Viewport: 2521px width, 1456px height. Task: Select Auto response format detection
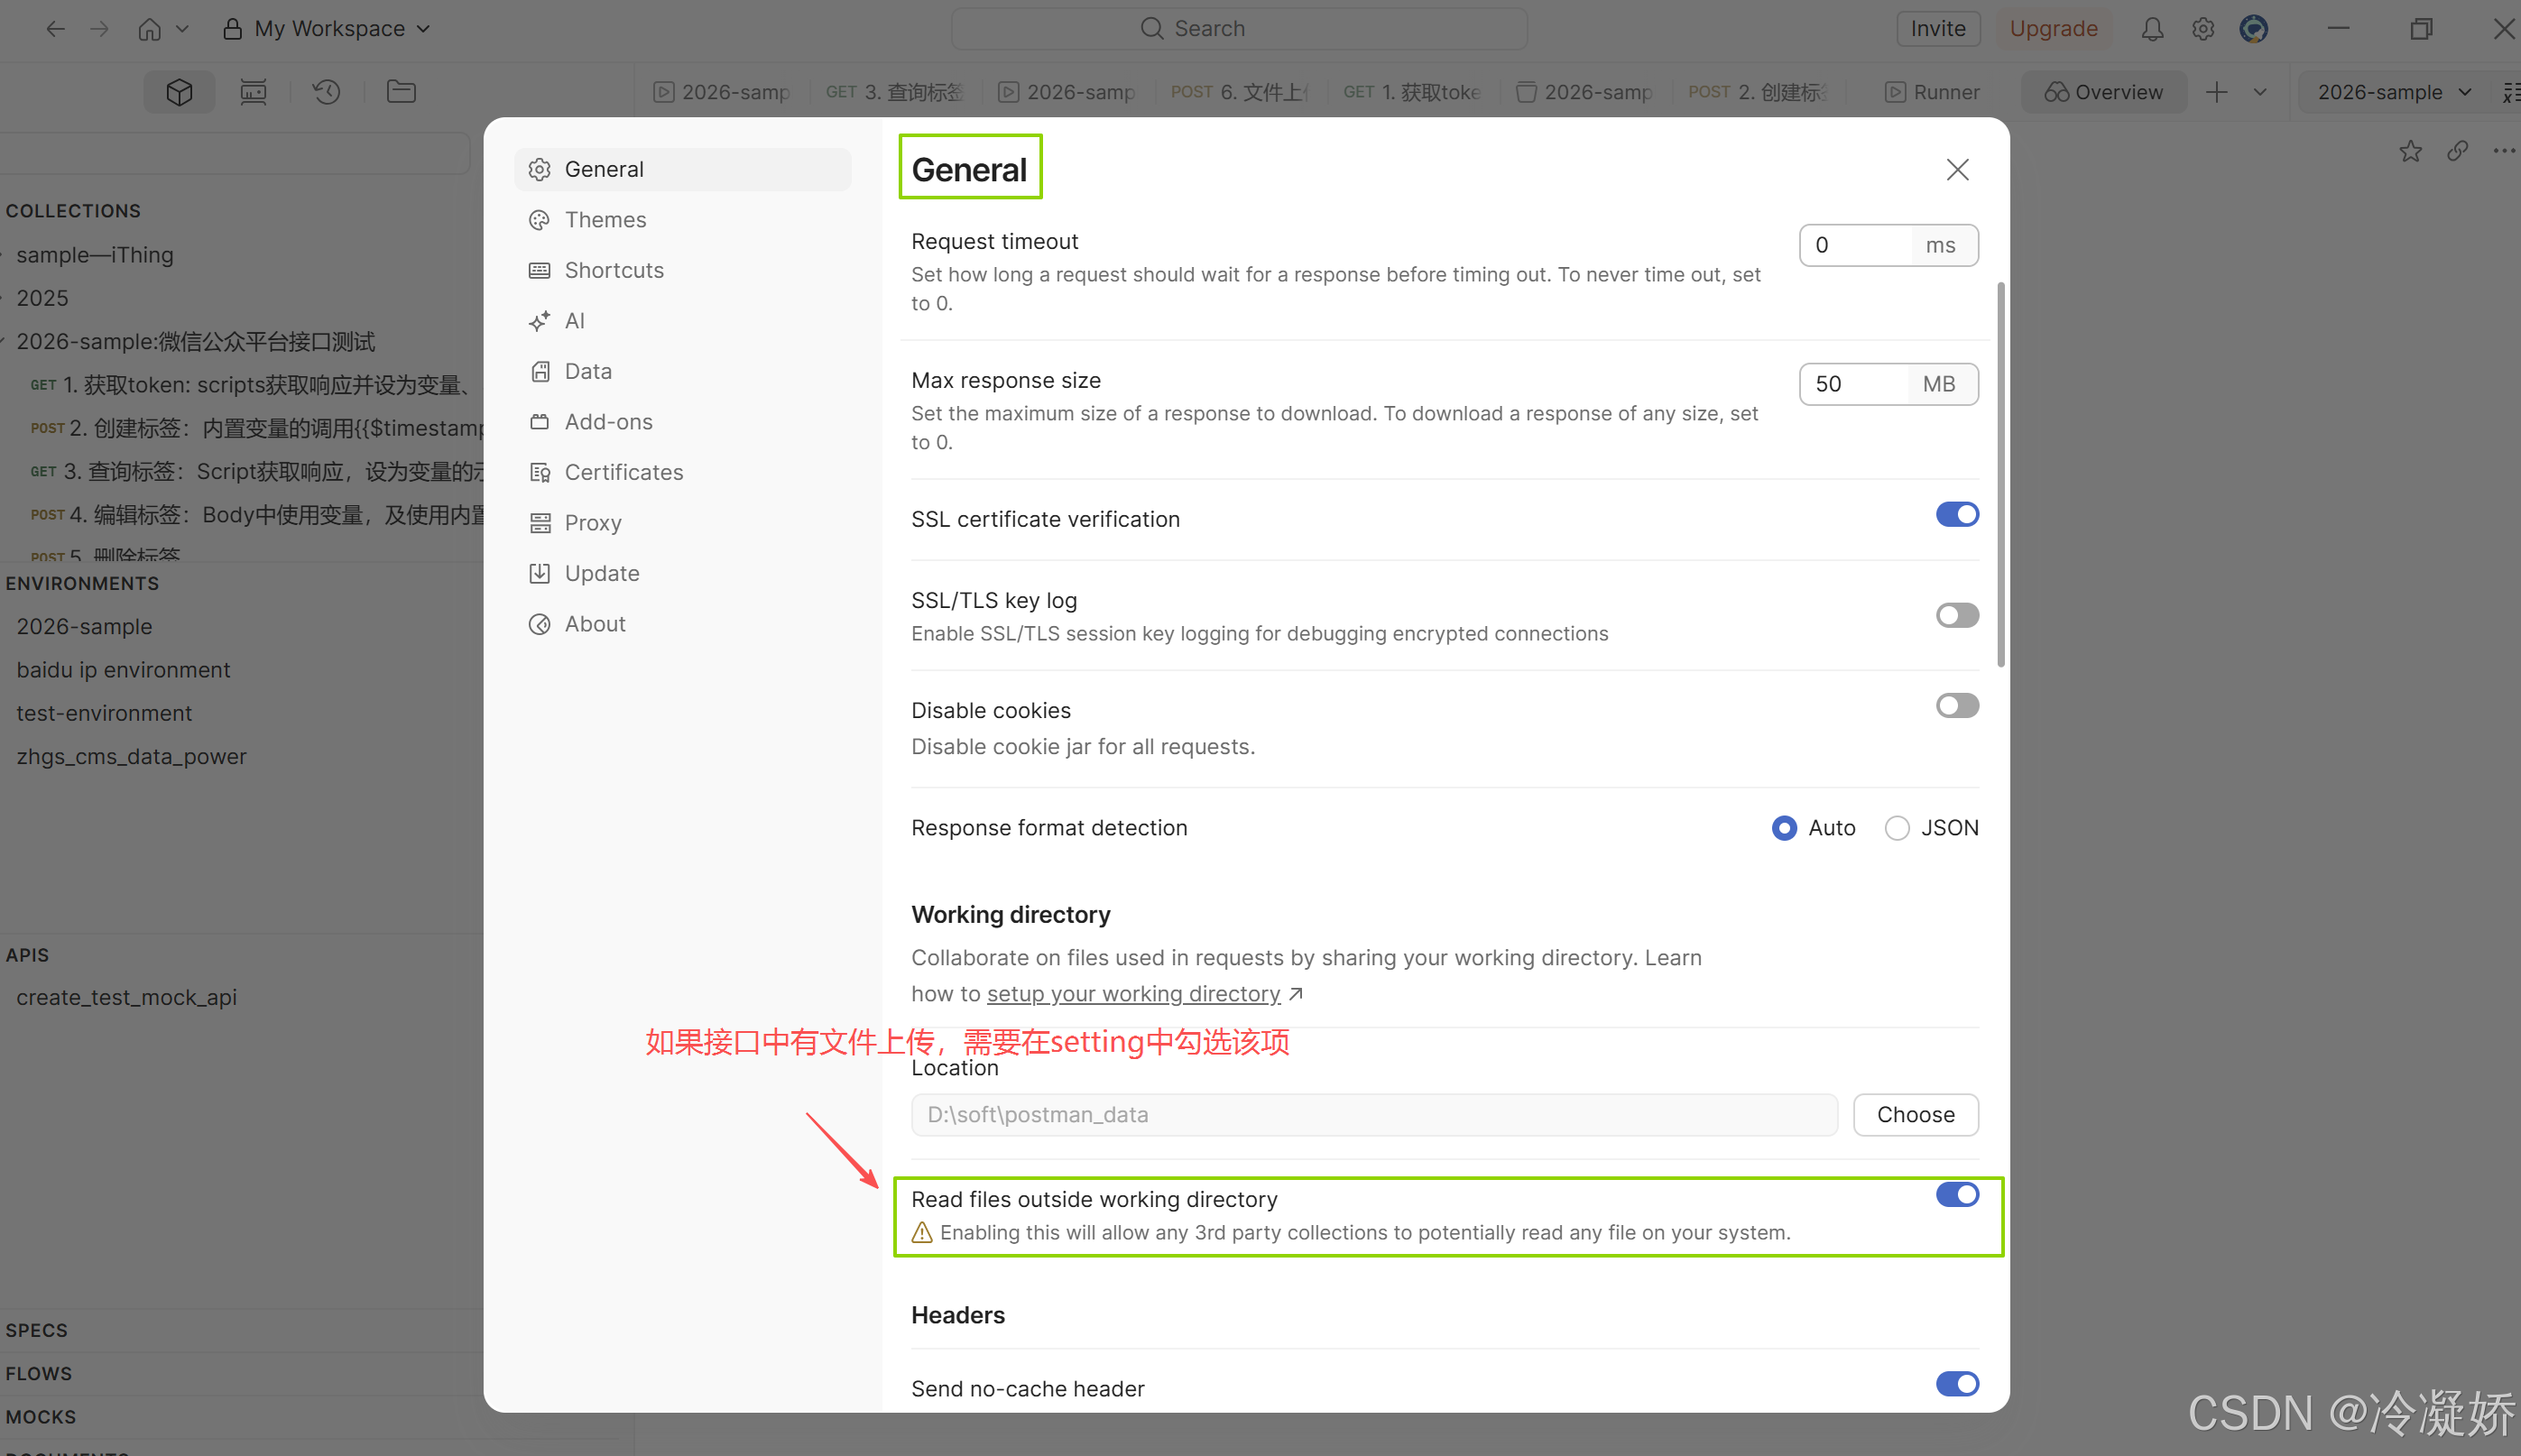pyautogui.click(x=1784, y=828)
